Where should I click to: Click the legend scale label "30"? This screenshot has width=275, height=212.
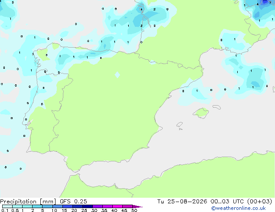coord(94,210)
